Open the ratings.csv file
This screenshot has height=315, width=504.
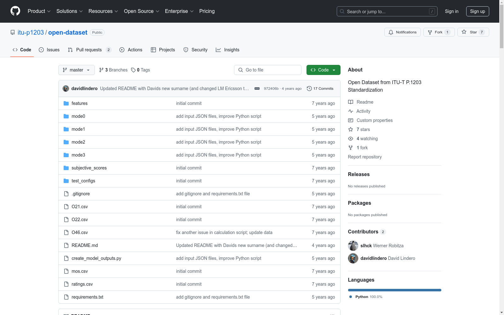(x=82, y=284)
